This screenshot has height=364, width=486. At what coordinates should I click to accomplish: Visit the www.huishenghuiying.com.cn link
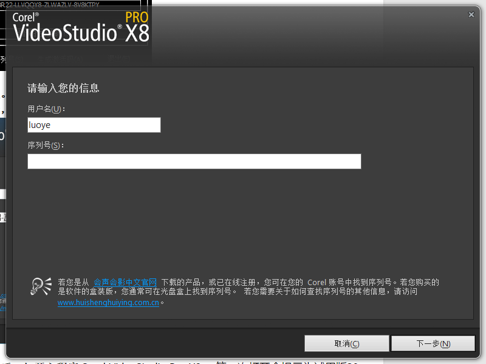pyautogui.click(x=108, y=302)
